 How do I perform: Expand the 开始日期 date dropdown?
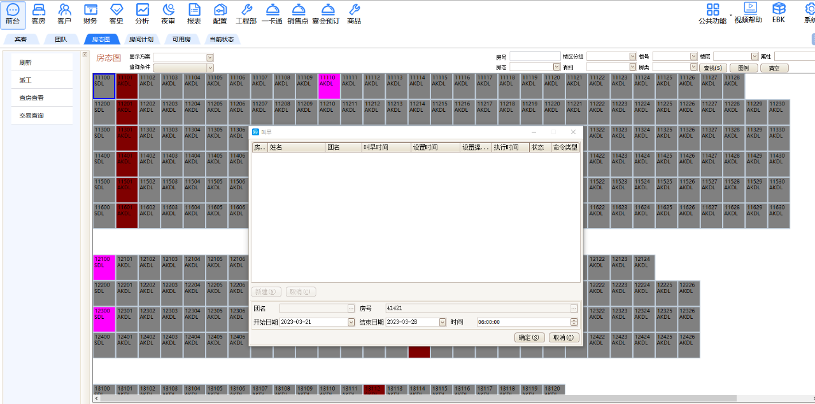pos(351,323)
